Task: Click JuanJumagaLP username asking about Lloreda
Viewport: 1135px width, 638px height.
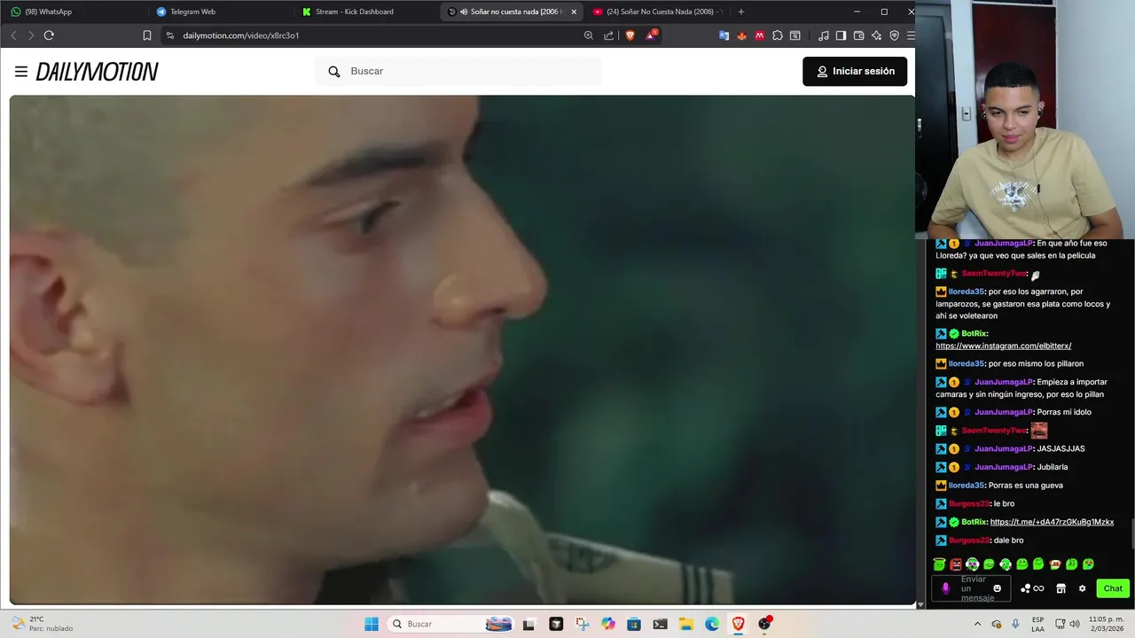Action: click(1003, 243)
